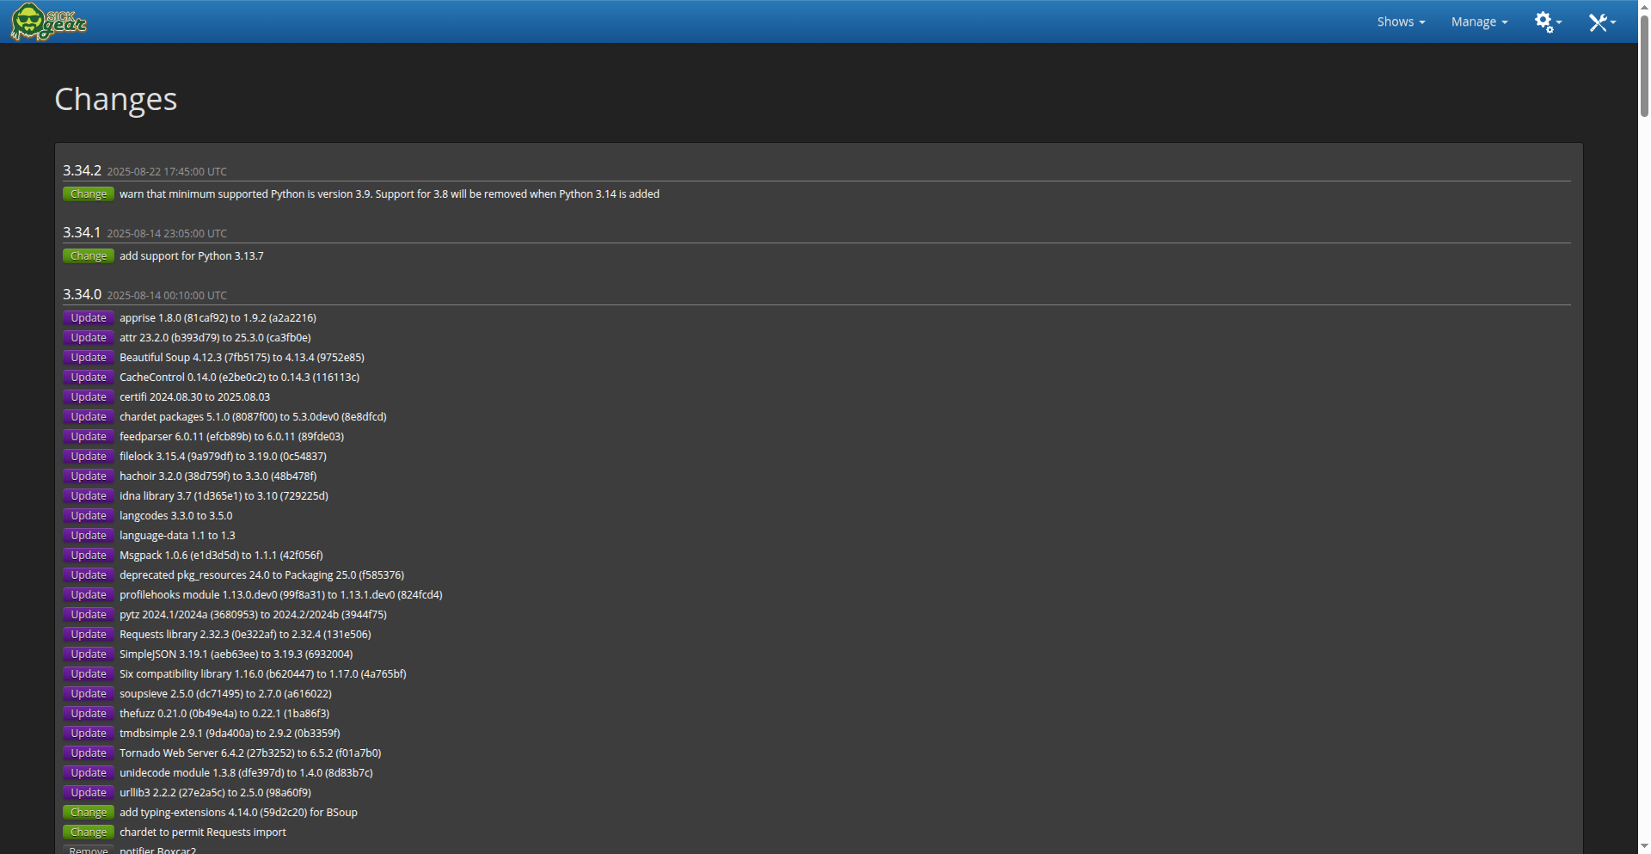
Task: Click the Change badge for Python 3.13.7
Action: click(89, 256)
